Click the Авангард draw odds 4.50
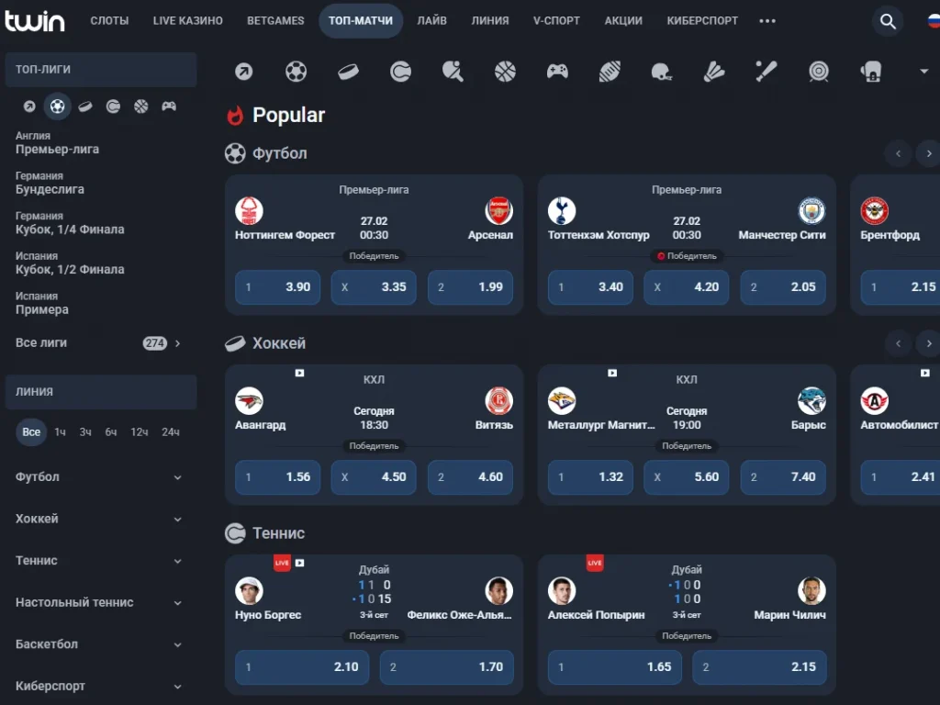Image resolution: width=940 pixels, height=705 pixels. pyautogui.click(x=374, y=477)
